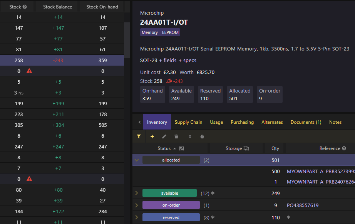
Task: Click the SOT-23 package text
Action: point(149,60)
